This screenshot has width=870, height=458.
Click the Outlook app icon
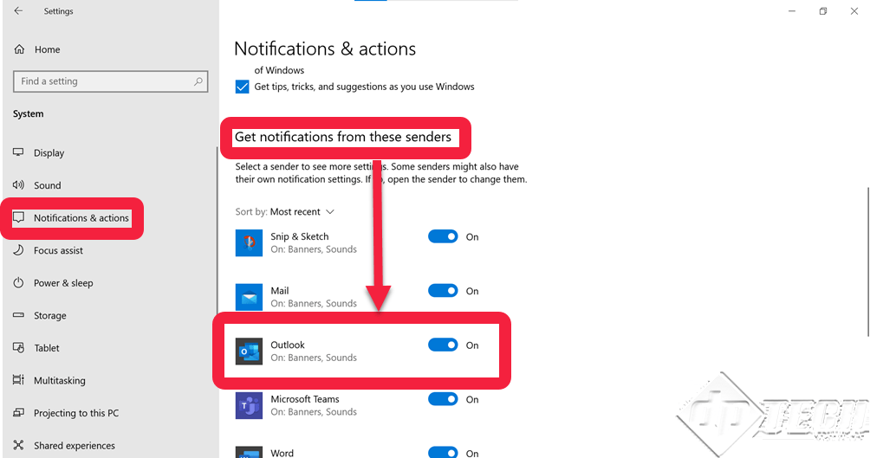pos(249,351)
